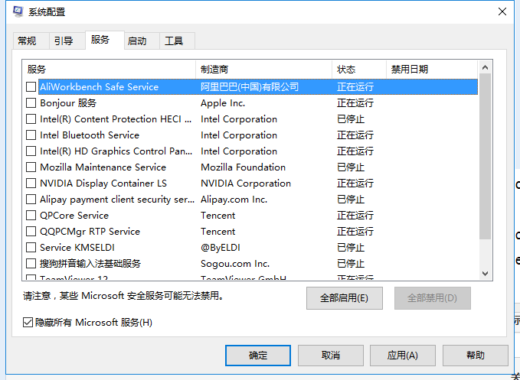Click the 取消 button
This screenshot has width=520, height=380.
point(331,356)
